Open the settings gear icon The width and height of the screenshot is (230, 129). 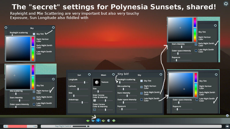point(226,3)
